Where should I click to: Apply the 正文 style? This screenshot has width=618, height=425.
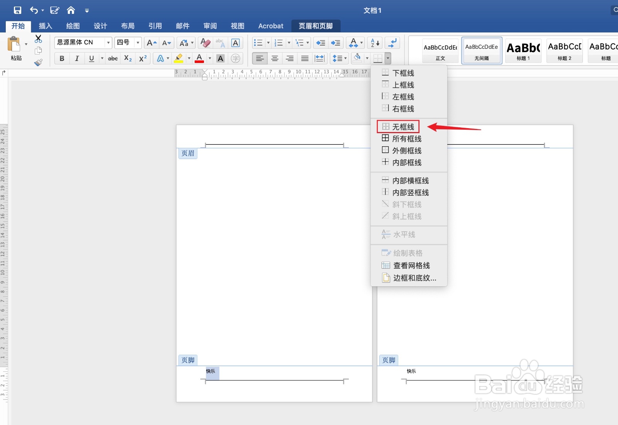[440, 51]
